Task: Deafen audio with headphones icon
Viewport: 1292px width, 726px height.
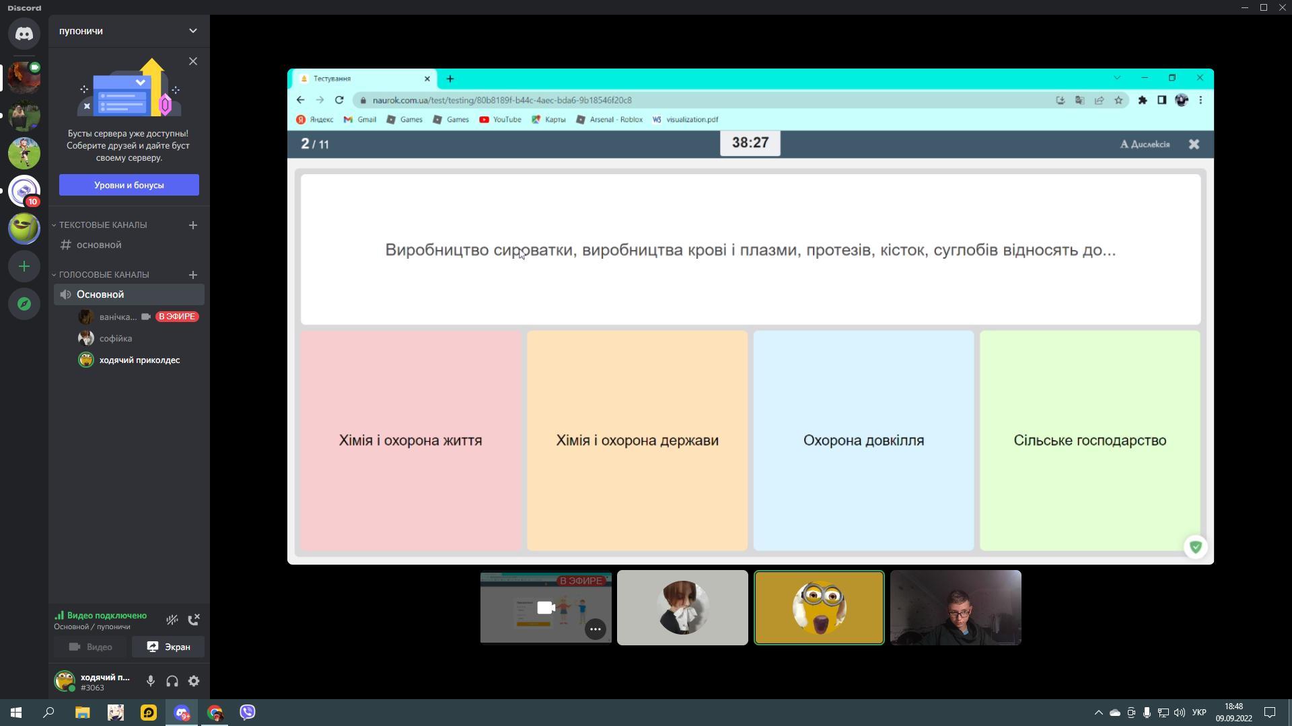Action: click(x=172, y=681)
